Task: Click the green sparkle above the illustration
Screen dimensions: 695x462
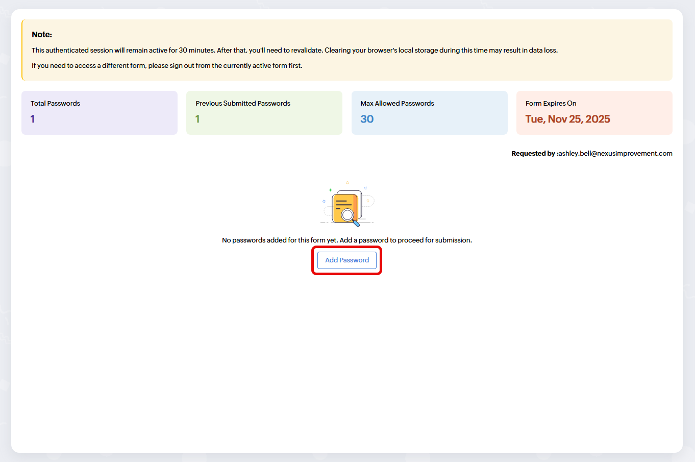Action: 330,190
